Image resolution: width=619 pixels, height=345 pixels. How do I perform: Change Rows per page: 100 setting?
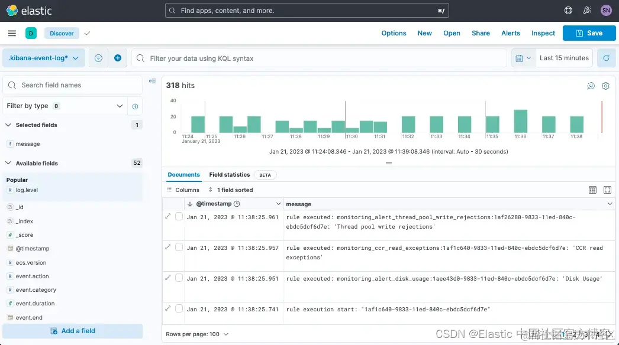197,334
